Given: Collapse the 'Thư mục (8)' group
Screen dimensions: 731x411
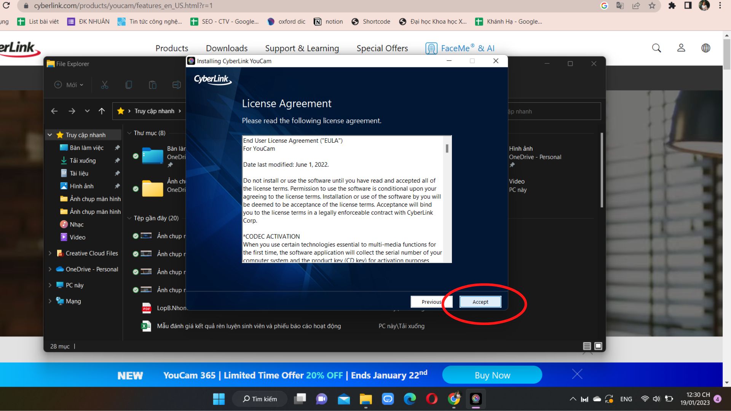Looking at the screenshot, I should tap(129, 133).
